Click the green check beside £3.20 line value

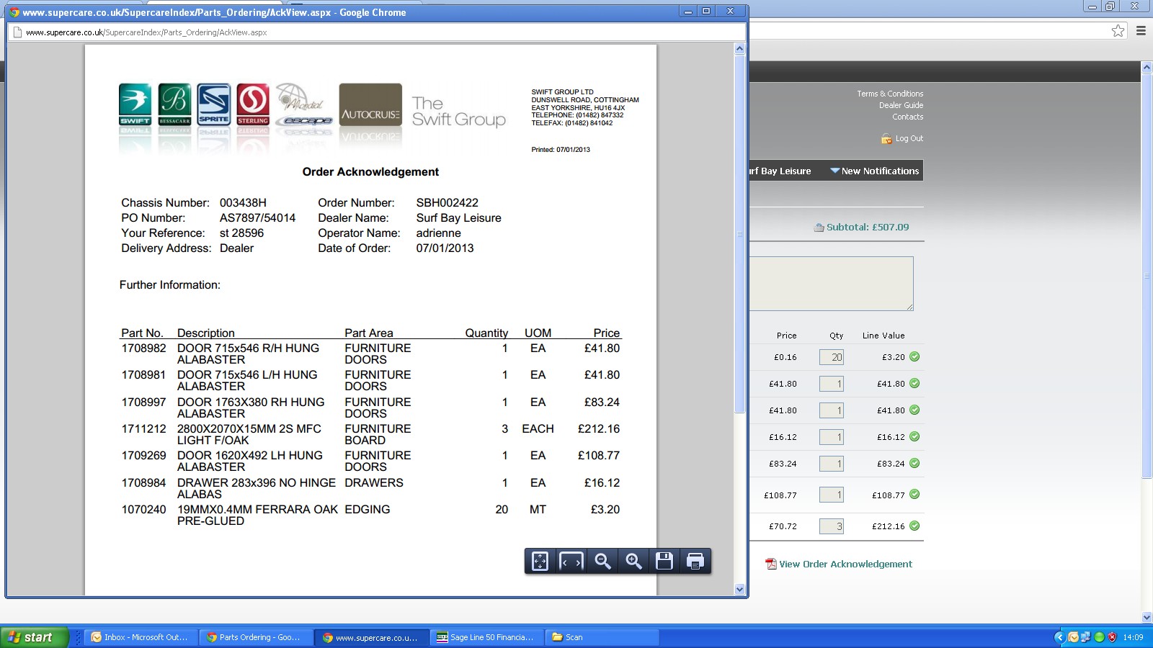pos(914,356)
